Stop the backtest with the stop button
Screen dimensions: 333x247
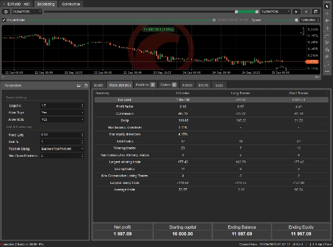(x=306, y=12)
